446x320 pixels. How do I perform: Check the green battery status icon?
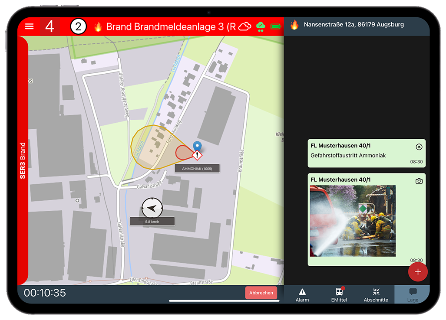tap(276, 26)
